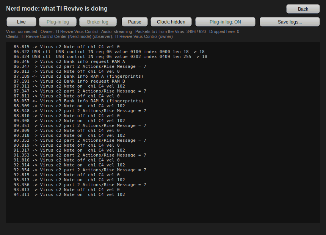
Task: Select log line 90.318 Note on
Action: [69, 135]
